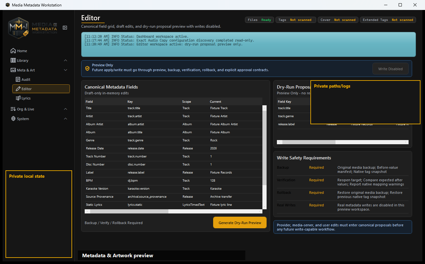Select the Title row's Fixture Track value

click(x=219, y=108)
